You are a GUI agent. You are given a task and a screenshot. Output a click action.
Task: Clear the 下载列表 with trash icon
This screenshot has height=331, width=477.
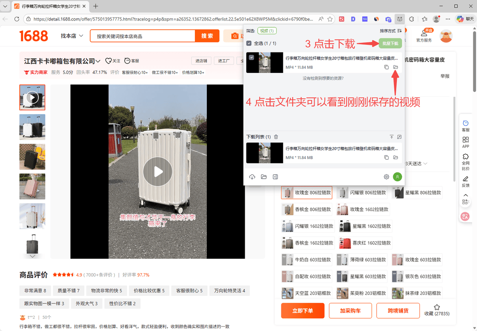[x=276, y=137]
